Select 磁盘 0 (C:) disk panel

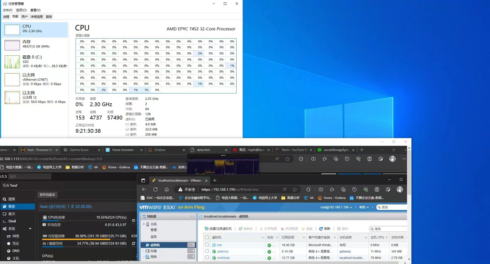[35, 62]
